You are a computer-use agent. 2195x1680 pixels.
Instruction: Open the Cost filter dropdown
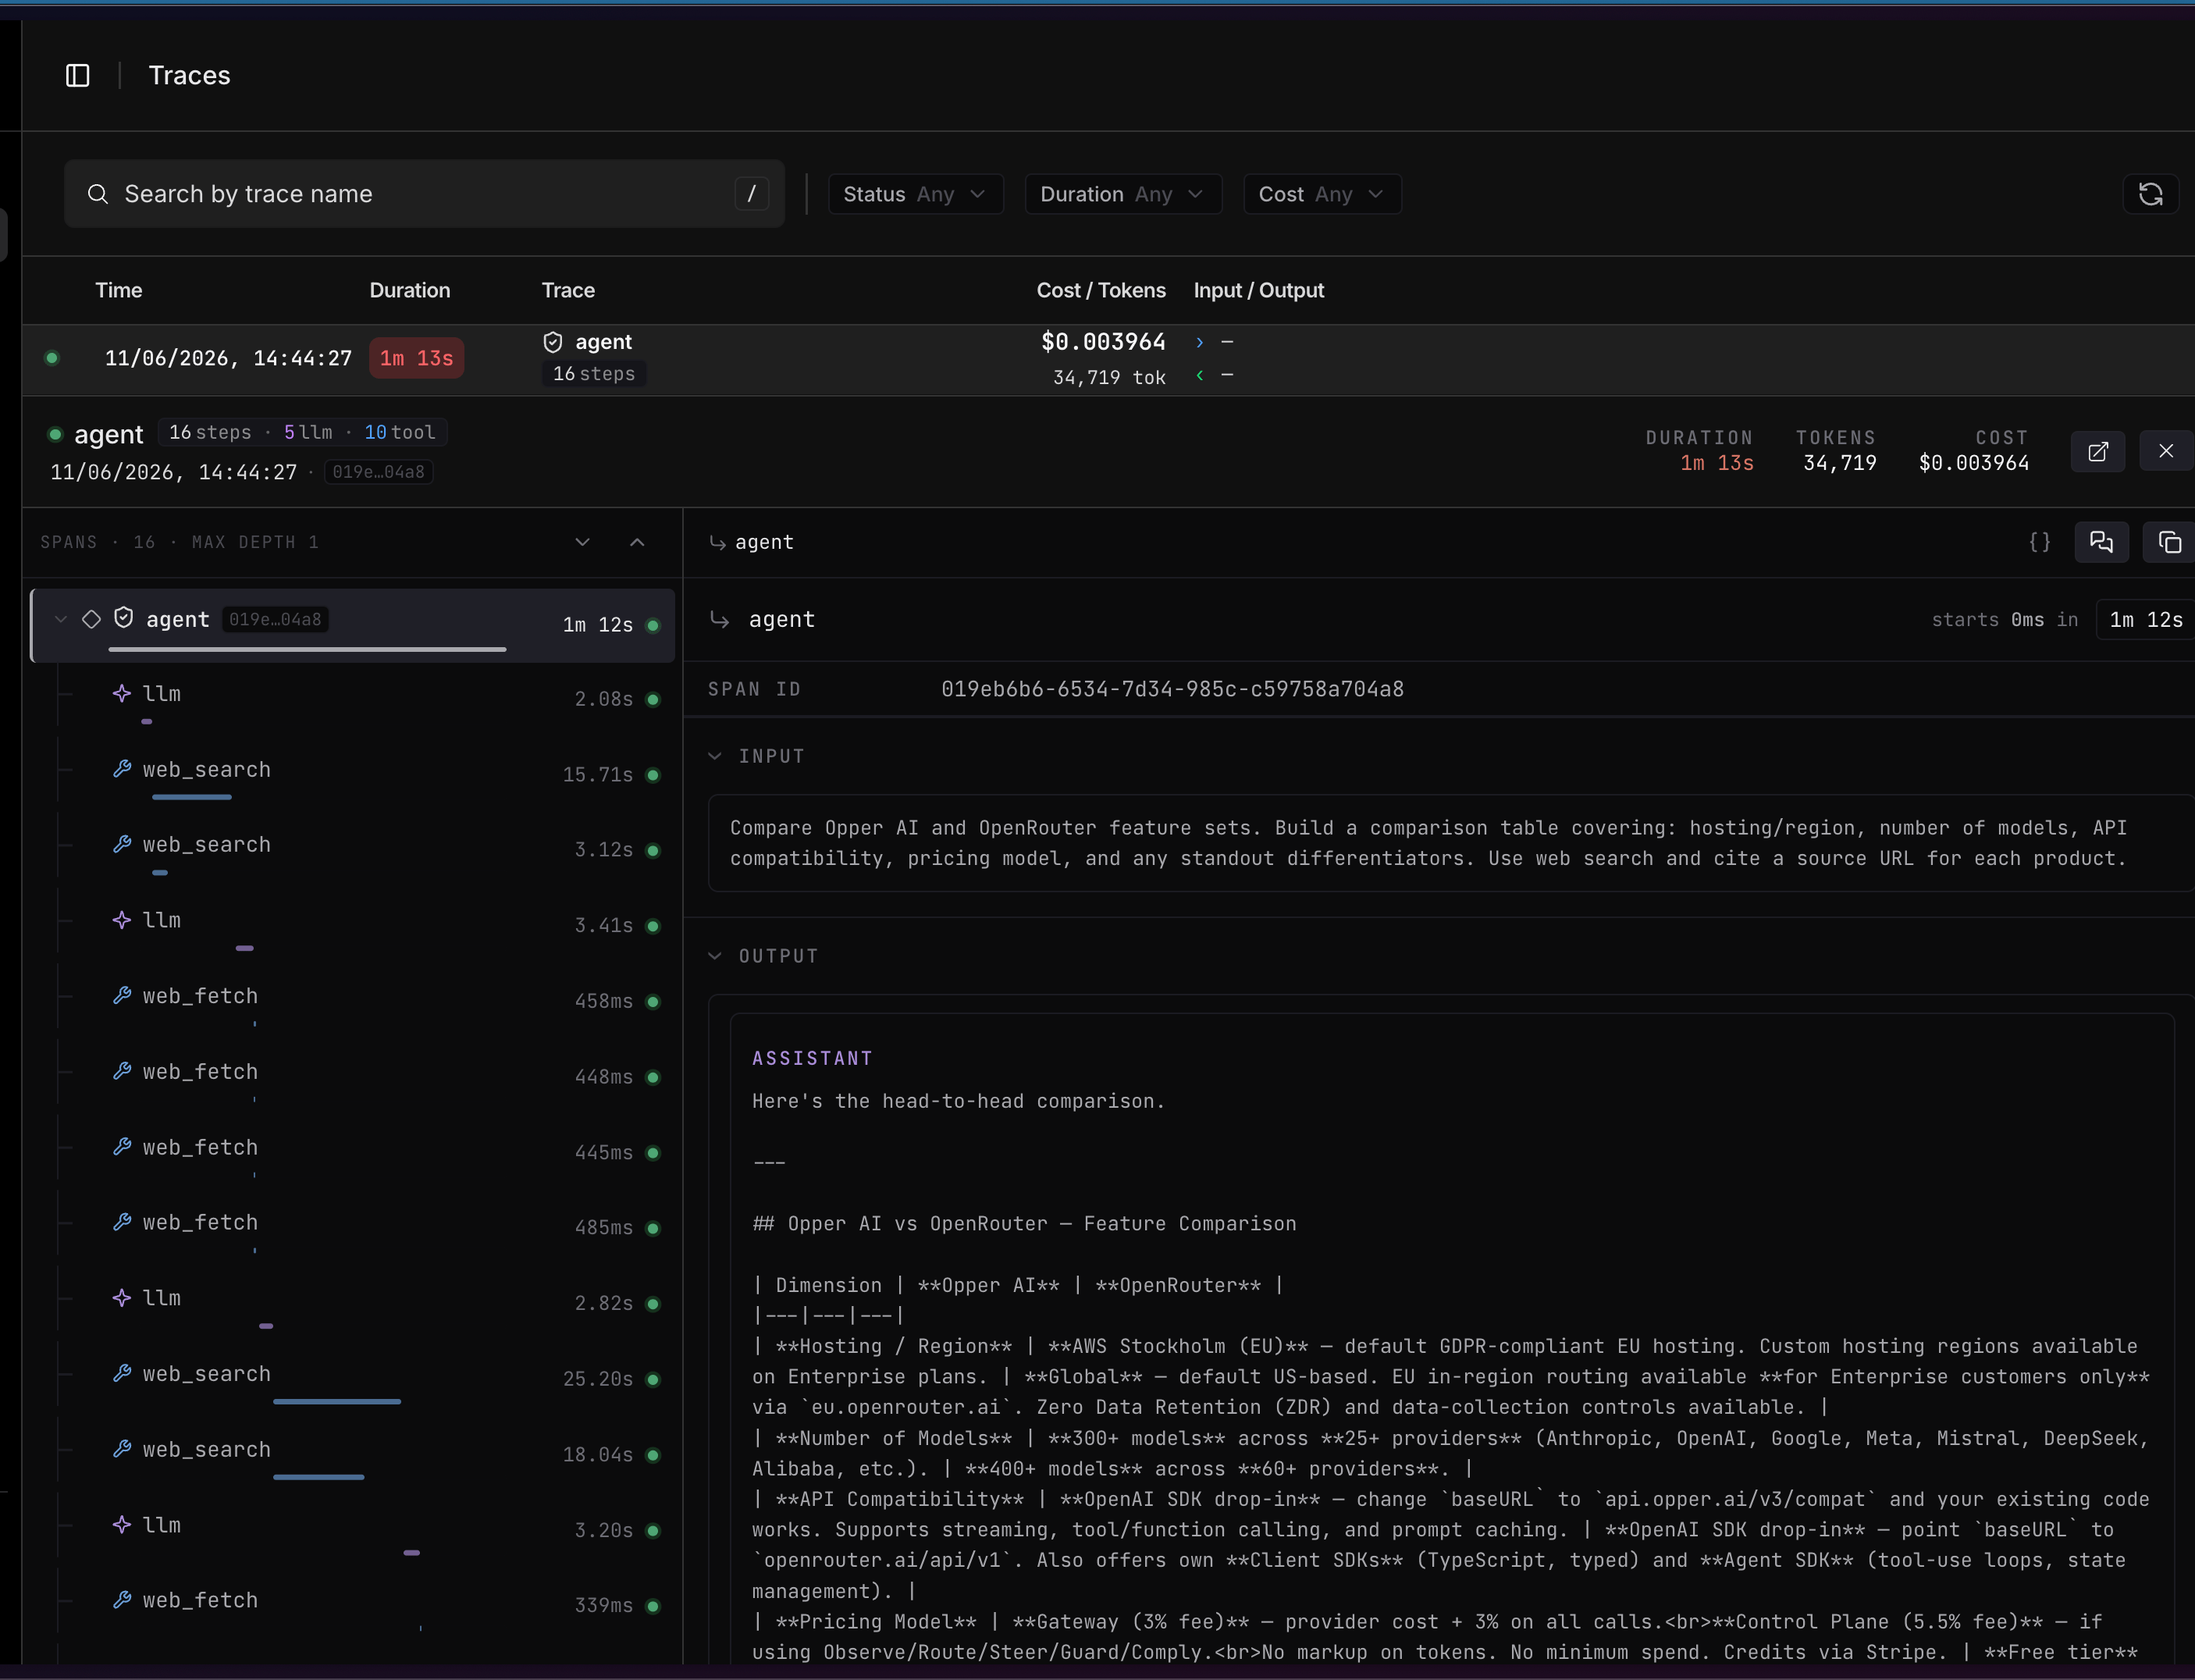[x=1322, y=194]
